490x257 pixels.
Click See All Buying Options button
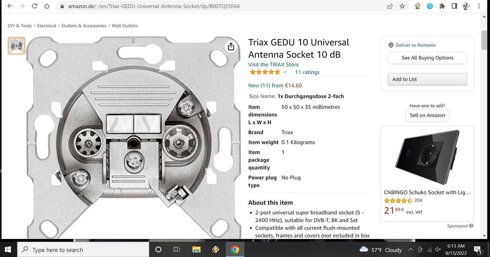pyautogui.click(x=427, y=58)
